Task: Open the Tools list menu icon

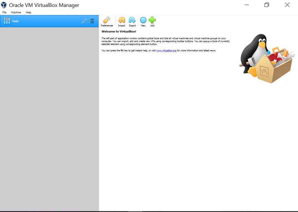Action: pos(92,21)
